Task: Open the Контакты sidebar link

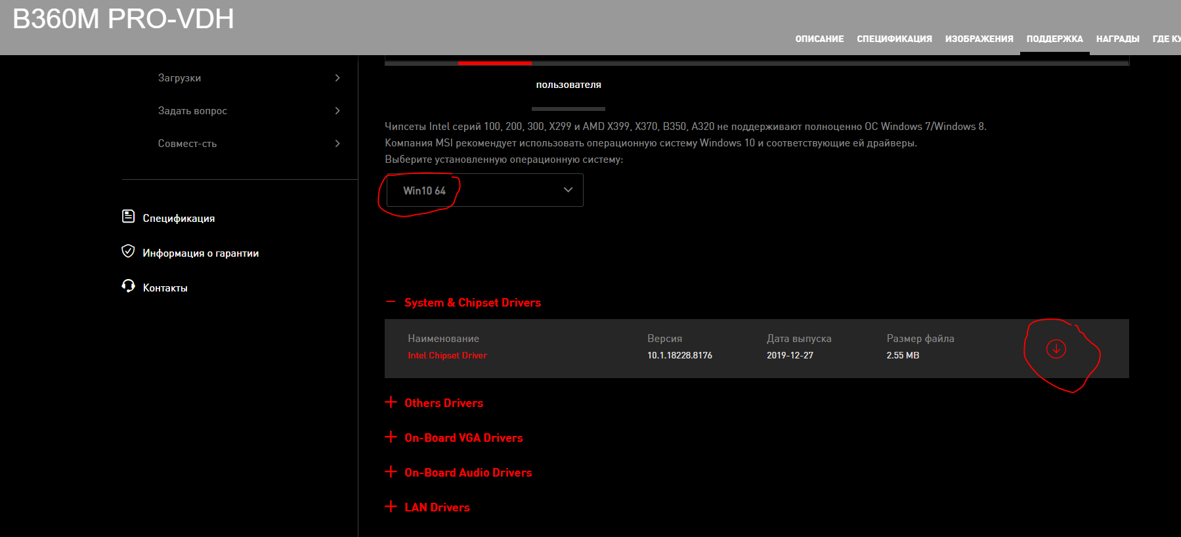Action: [165, 288]
